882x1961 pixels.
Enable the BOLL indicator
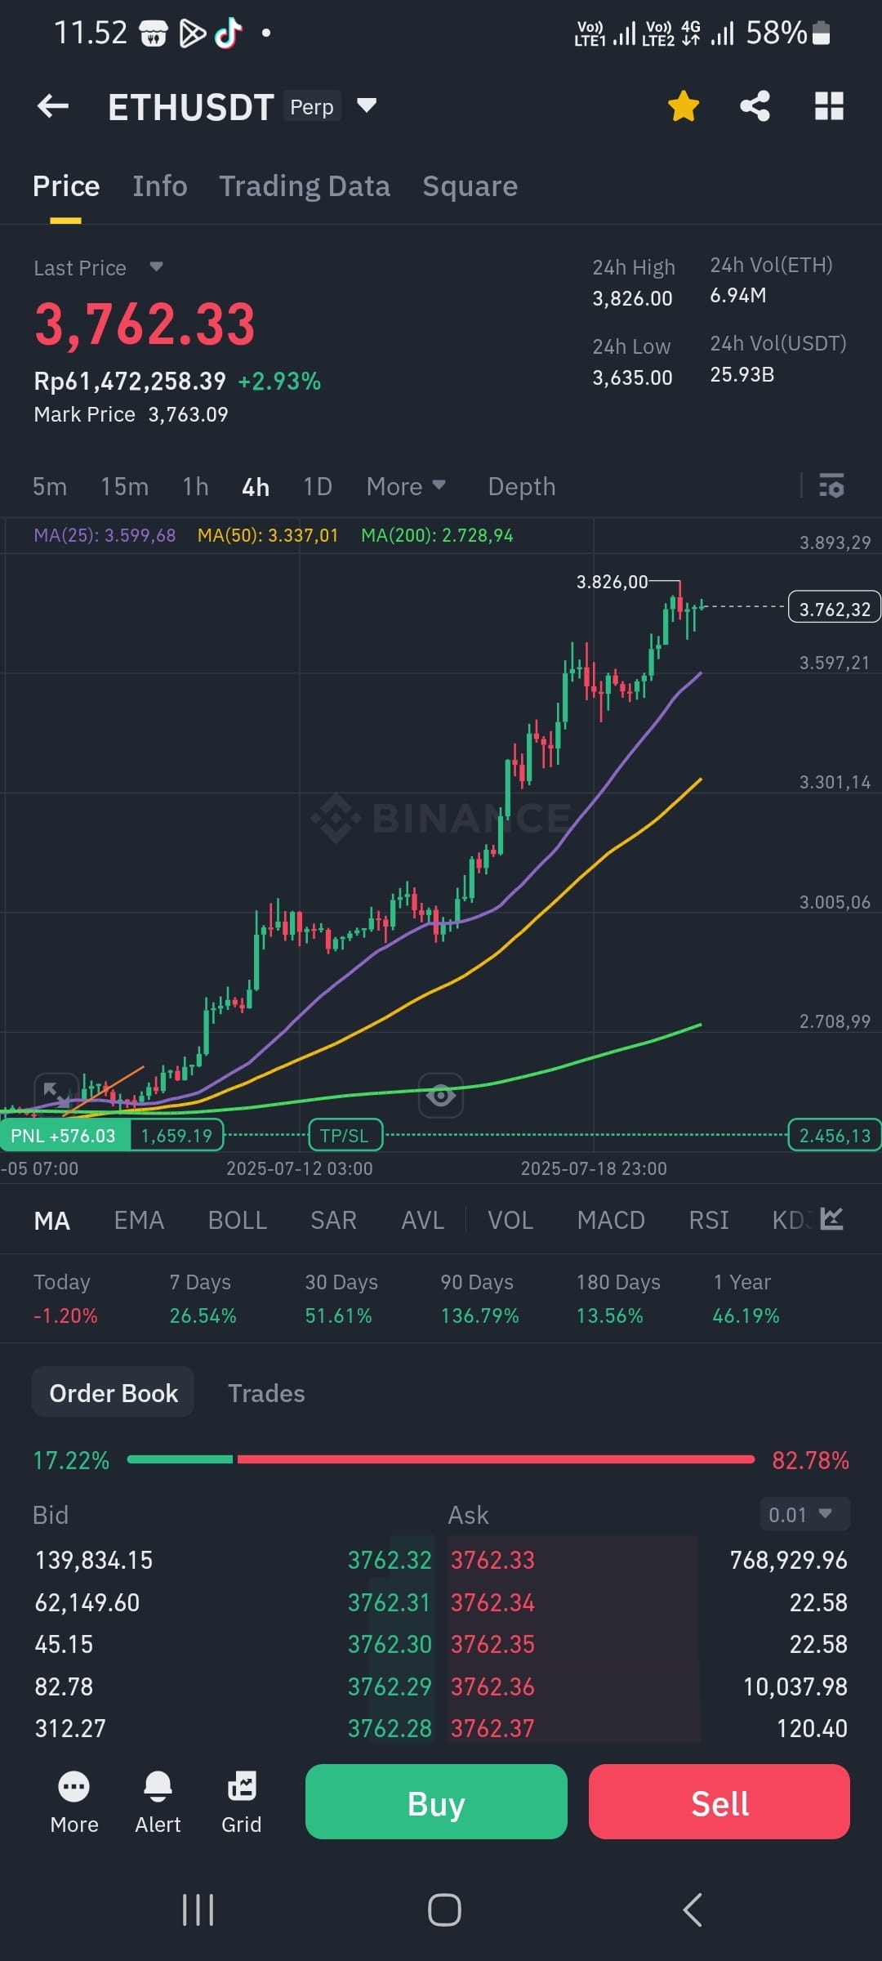(238, 1221)
